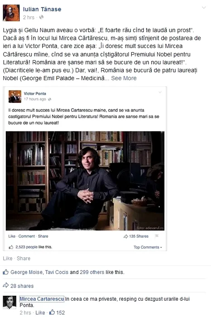Open Iulian Tănase's profile picture

coord(11,13)
